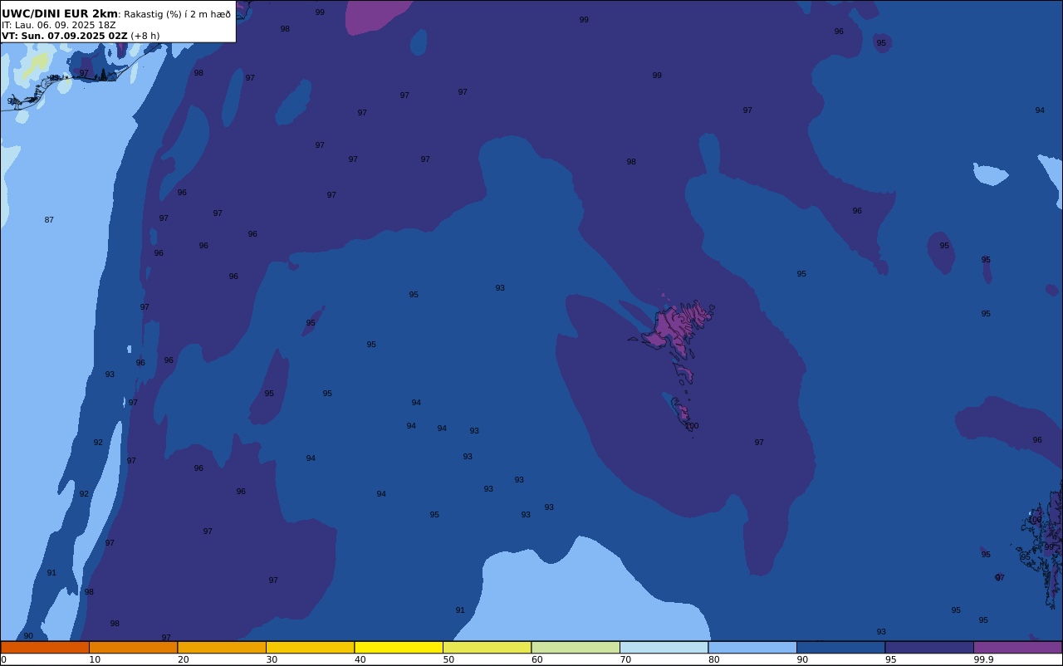Click the '(+8 h)' forecast offset text

(145, 36)
